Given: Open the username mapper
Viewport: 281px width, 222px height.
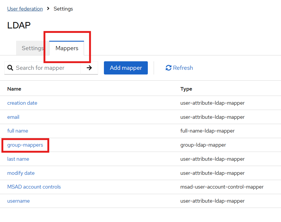Looking at the screenshot, I should (18, 201).
